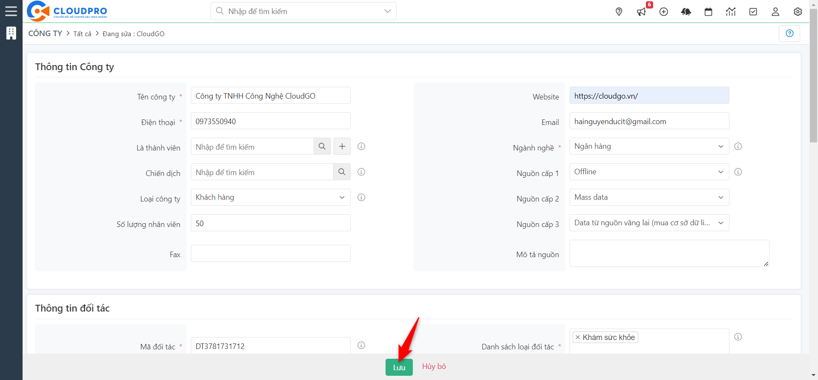This screenshot has height=380, width=818.
Task: Click the scrollbar down arrow
Action: point(814,376)
